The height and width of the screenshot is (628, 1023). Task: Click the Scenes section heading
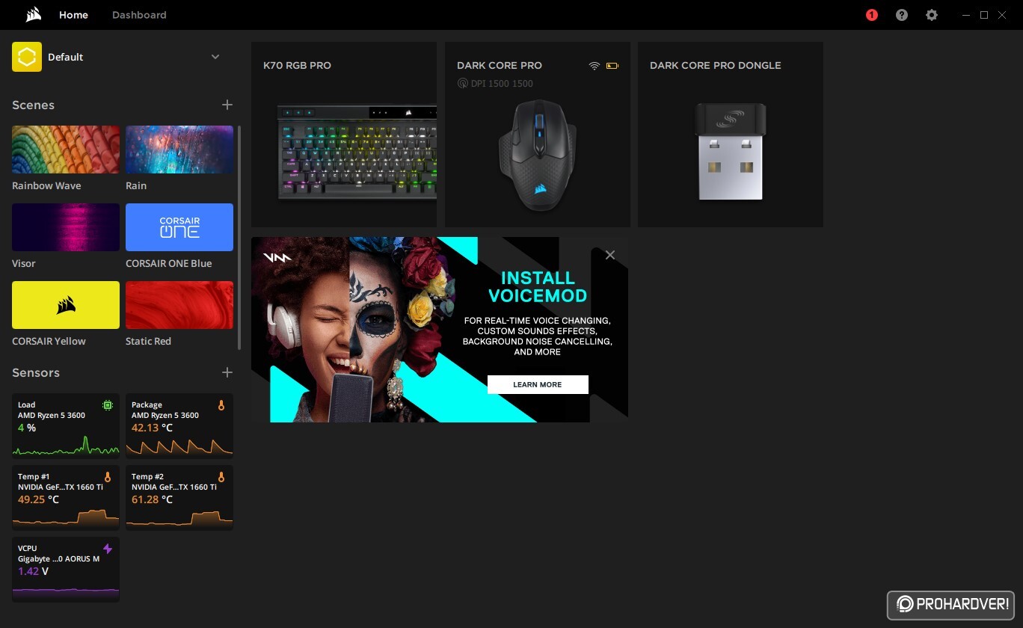pyautogui.click(x=33, y=105)
